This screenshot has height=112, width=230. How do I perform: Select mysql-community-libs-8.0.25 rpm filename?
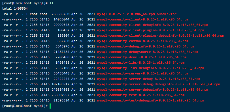[141, 63]
